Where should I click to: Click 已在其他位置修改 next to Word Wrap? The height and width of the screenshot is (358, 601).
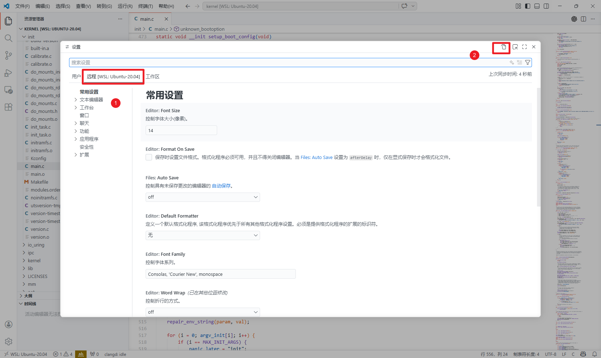208,293
